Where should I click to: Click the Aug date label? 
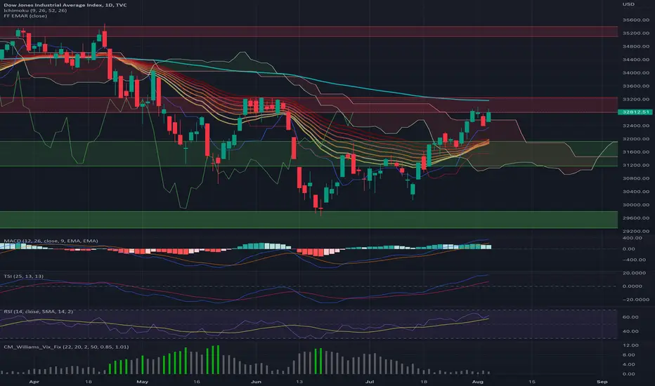click(477, 382)
